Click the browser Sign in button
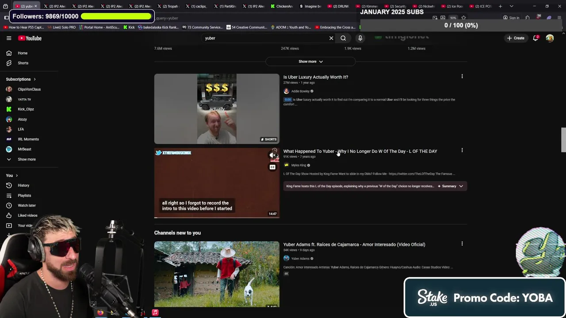 [x=511, y=18]
